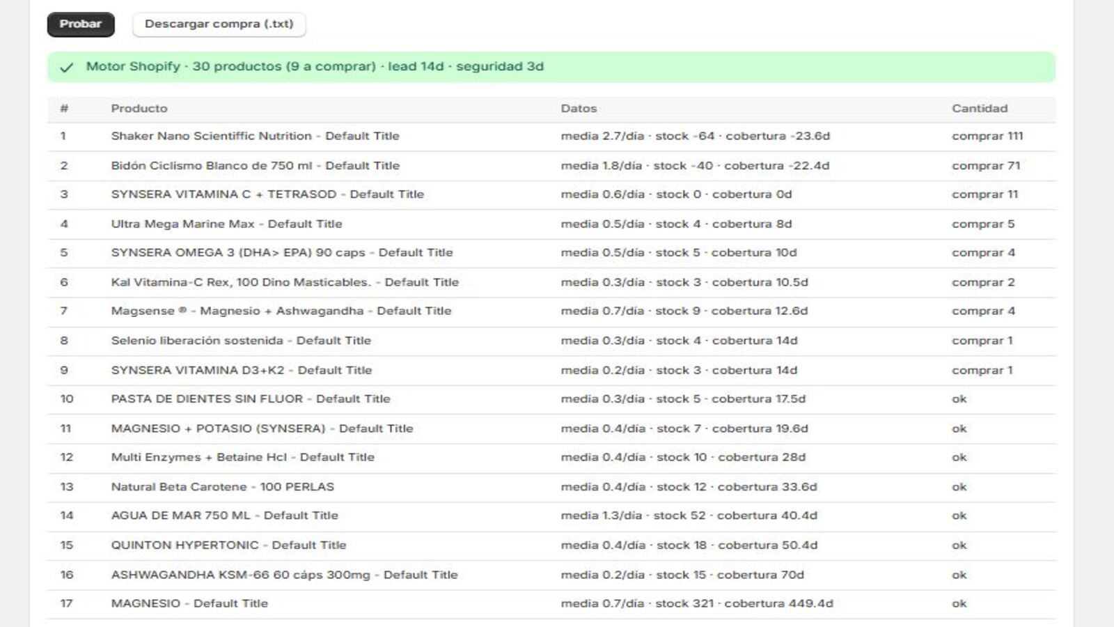This screenshot has width=1114, height=627.
Task: Click the Cantidad column header
Action: [980, 109]
